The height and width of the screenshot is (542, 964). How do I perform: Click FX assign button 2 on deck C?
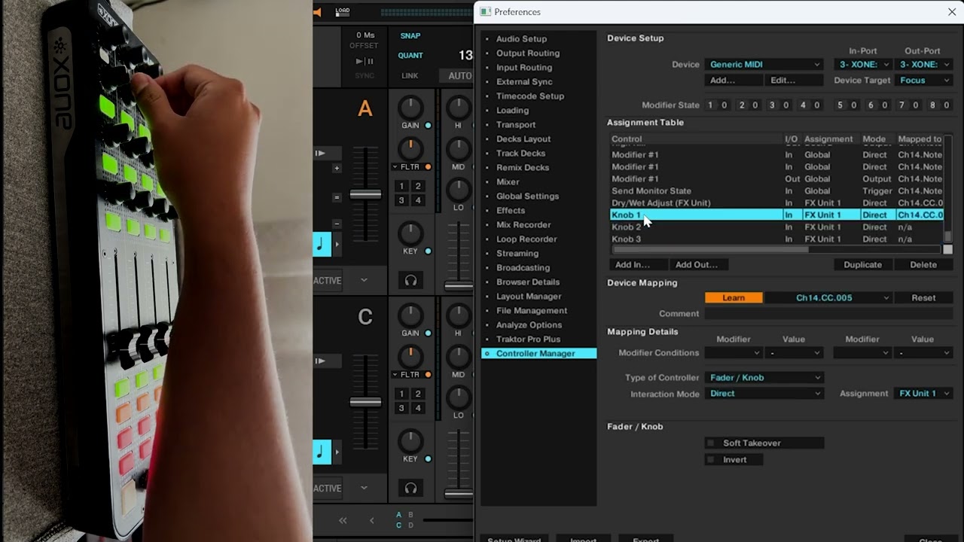click(x=418, y=394)
